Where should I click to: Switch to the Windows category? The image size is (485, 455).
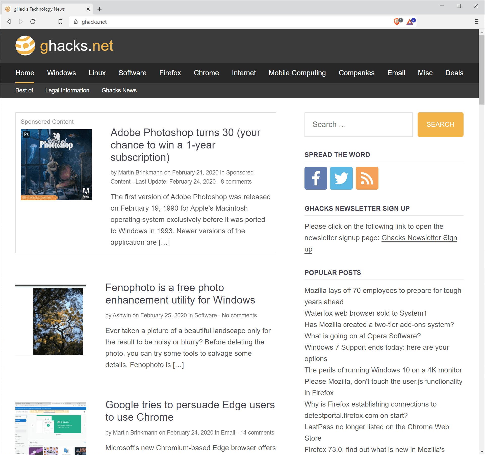(61, 73)
